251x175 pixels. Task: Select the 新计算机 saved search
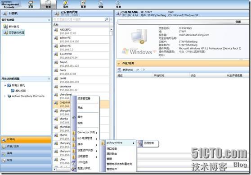pos(11,27)
